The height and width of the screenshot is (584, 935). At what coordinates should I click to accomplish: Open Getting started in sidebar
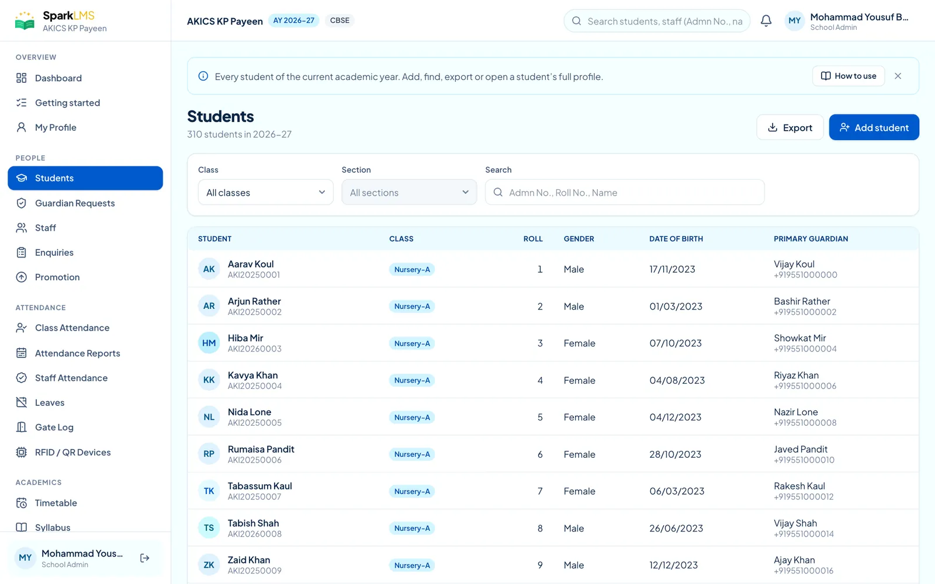[x=85, y=103]
